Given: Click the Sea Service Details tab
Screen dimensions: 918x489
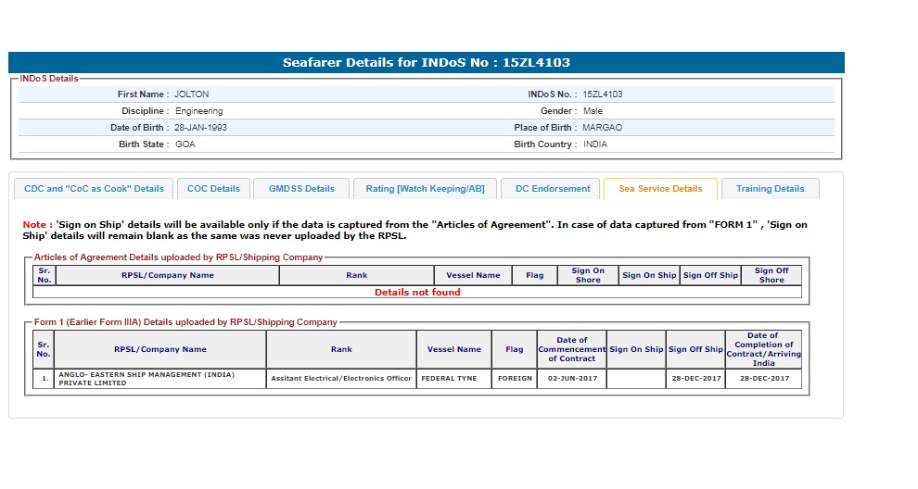Looking at the screenshot, I should 660,189.
